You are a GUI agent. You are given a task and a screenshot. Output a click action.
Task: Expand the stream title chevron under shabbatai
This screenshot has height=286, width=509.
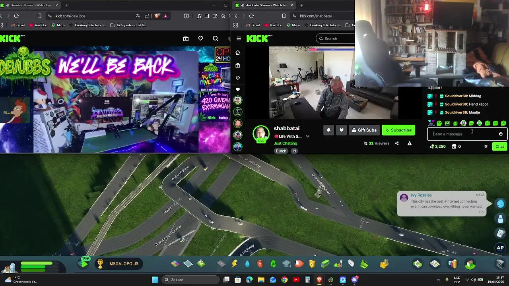307,136
